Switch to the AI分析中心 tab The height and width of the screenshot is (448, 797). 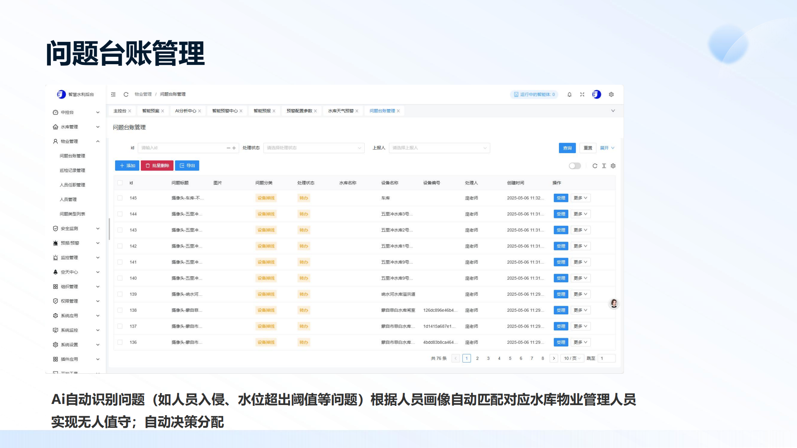(185, 111)
